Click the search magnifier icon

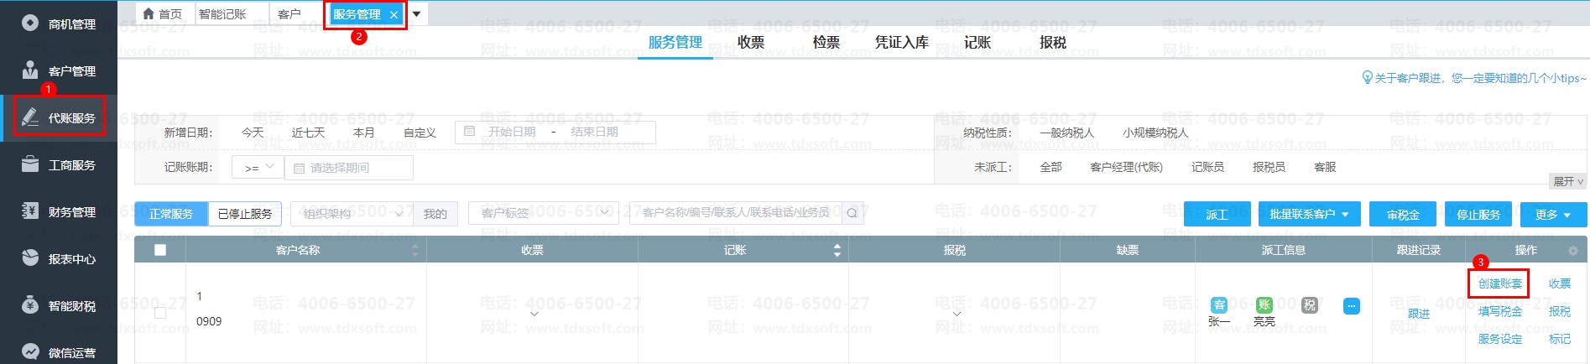click(x=852, y=214)
